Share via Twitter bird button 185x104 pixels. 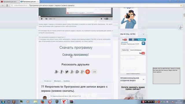67,72
